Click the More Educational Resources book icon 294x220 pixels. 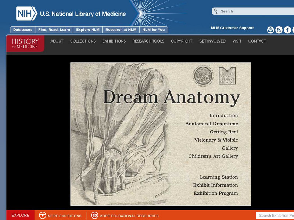pyautogui.click(x=94, y=215)
